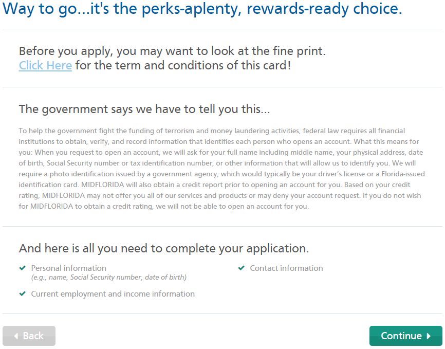Click the left arrow icon in Back

pos(16,336)
